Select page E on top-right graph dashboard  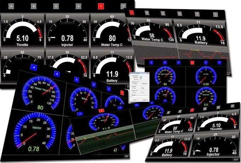[197, 14]
